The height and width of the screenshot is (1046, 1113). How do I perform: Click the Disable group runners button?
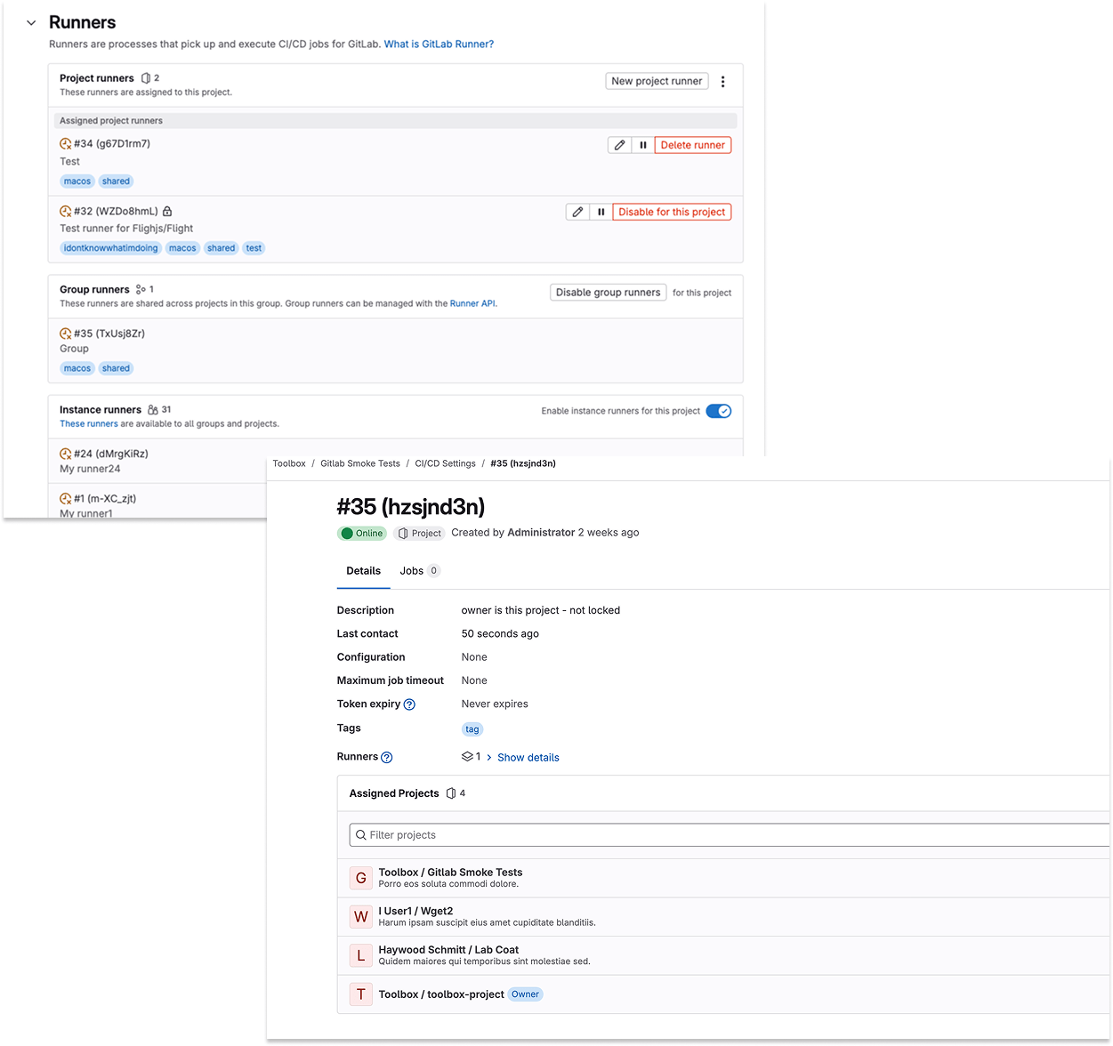(608, 293)
